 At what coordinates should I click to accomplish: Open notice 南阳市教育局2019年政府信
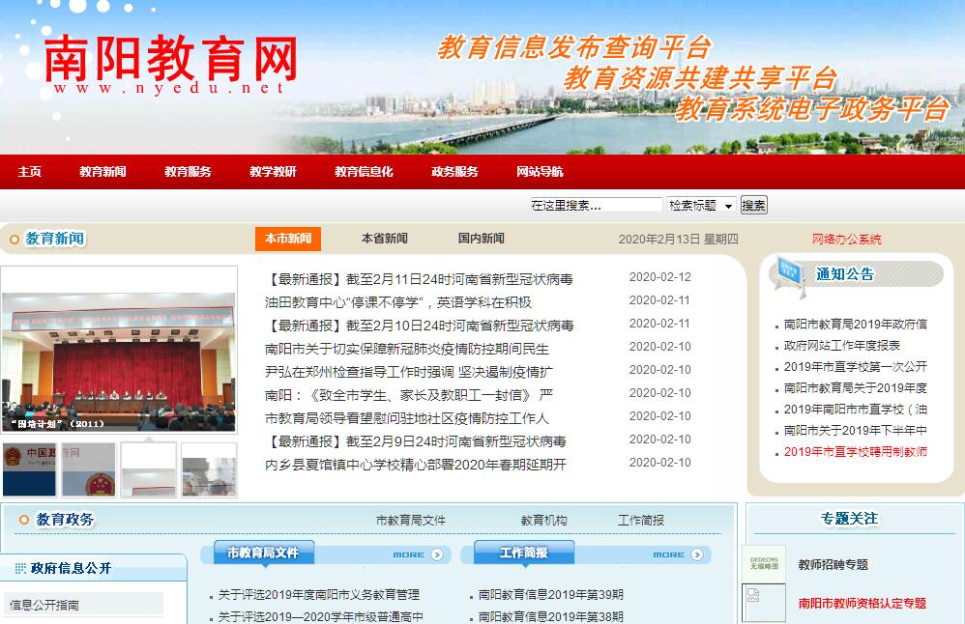[856, 324]
